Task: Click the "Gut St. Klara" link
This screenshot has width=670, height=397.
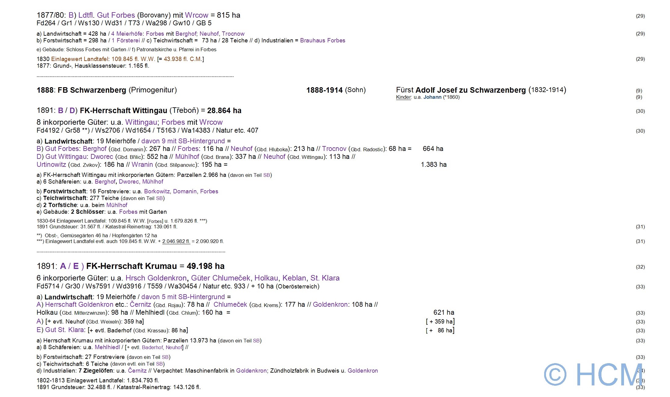Action: pos(64,330)
